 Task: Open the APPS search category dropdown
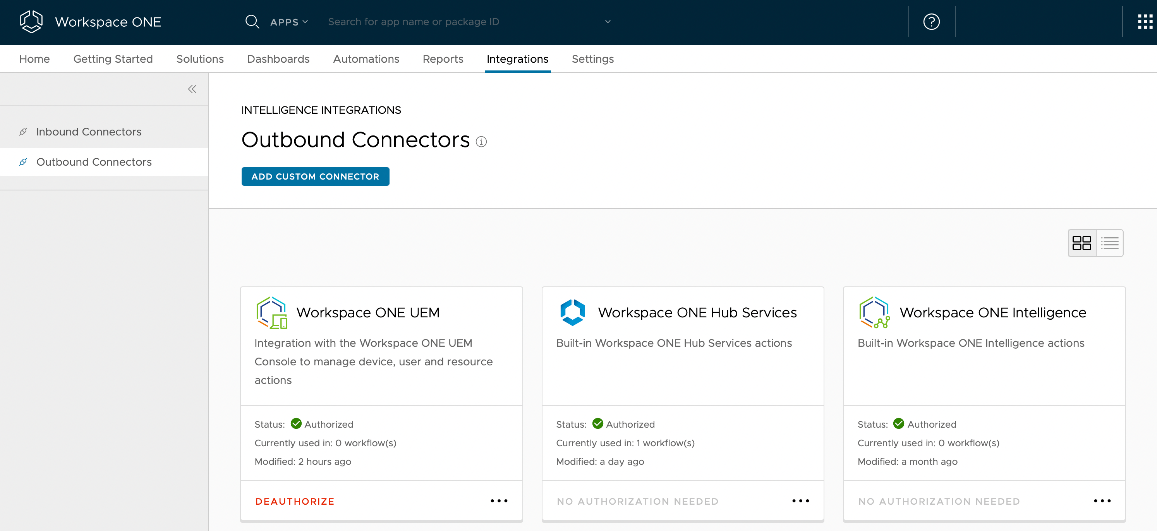[289, 22]
